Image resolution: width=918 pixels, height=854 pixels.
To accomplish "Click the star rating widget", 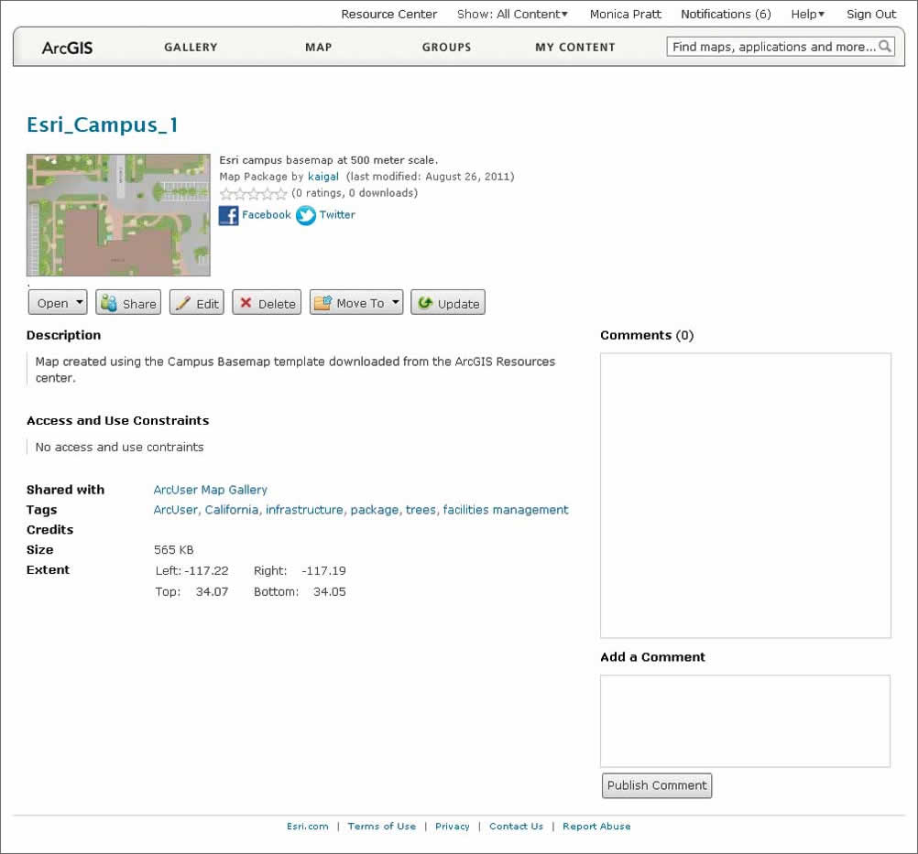I will coord(253,193).
